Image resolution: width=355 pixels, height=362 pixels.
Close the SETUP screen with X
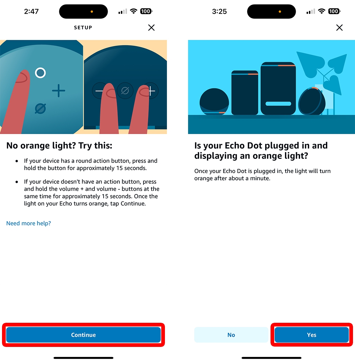(152, 28)
